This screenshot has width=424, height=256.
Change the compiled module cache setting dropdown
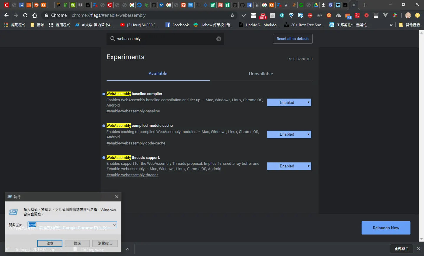pyautogui.click(x=289, y=134)
